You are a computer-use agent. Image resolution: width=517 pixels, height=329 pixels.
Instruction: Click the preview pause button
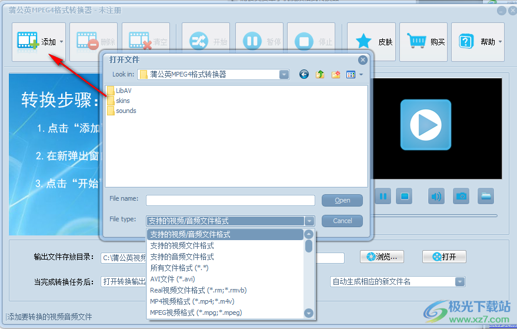tap(383, 197)
